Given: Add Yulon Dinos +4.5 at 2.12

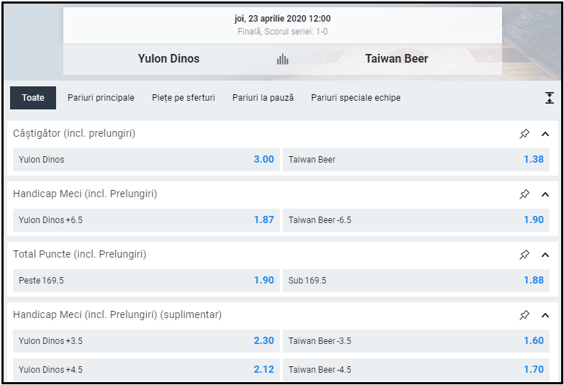Looking at the screenshot, I should [146, 370].
